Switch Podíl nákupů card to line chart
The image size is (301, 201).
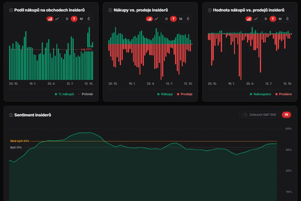(x=57, y=19)
